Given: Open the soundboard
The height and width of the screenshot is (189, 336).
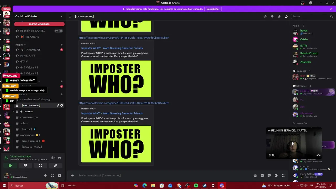Looking at the screenshot, I should click(x=55, y=166).
